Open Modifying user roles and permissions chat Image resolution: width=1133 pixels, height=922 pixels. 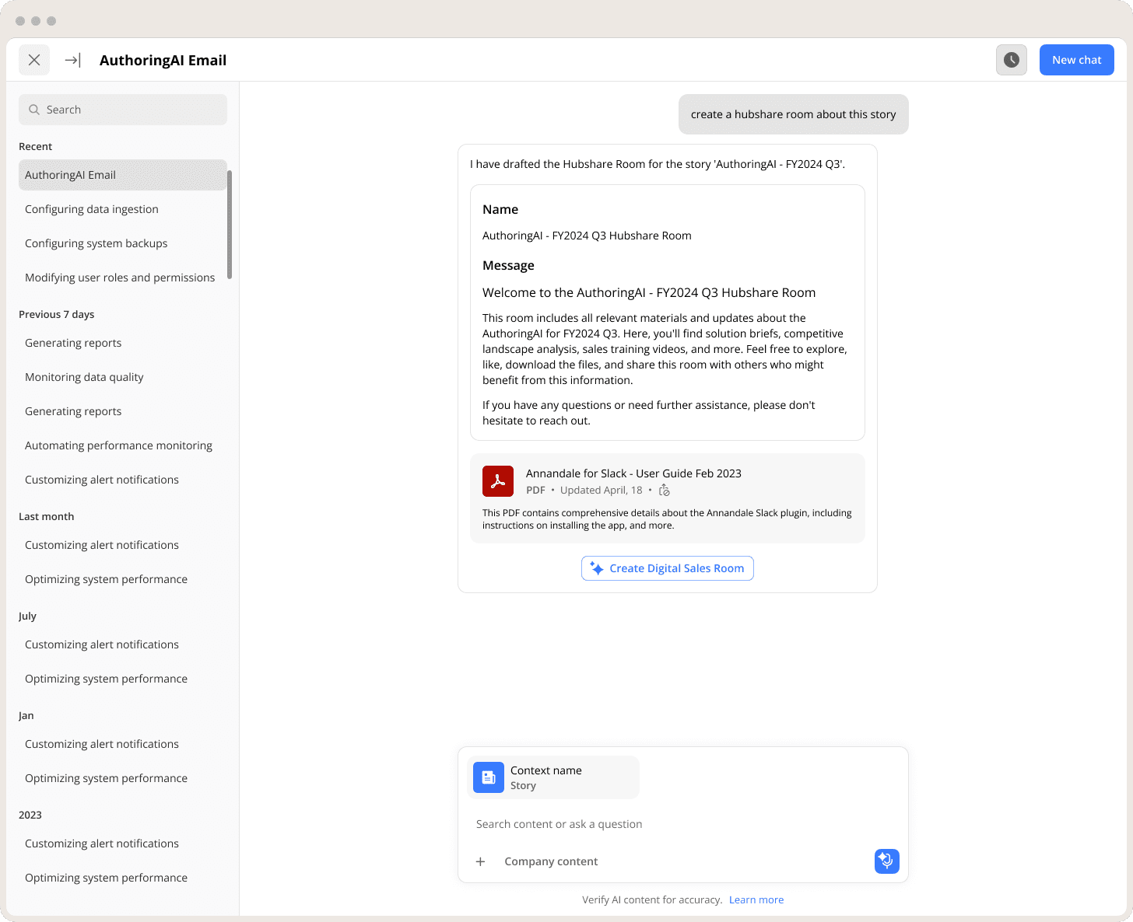click(123, 278)
